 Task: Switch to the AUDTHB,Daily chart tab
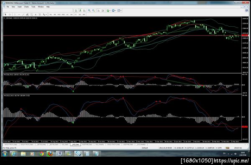coord(87,145)
